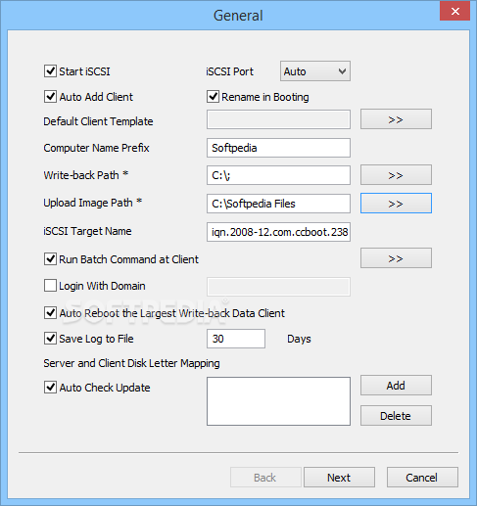Enable Login With Domain checkbox
The height and width of the screenshot is (506, 477).
[x=50, y=286]
